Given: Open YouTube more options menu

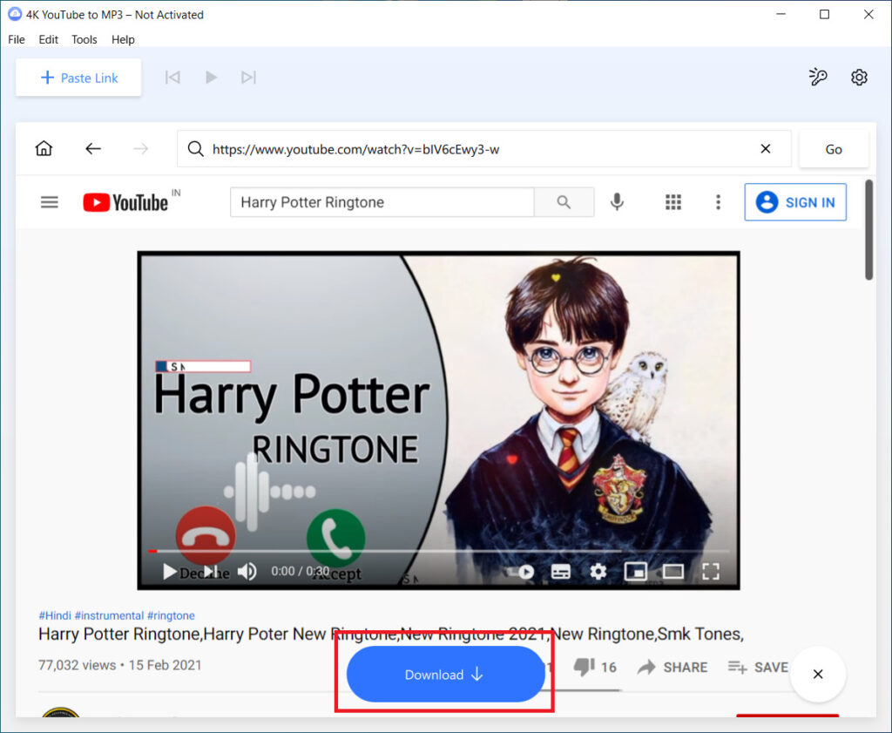Looking at the screenshot, I should [x=718, y=202].
